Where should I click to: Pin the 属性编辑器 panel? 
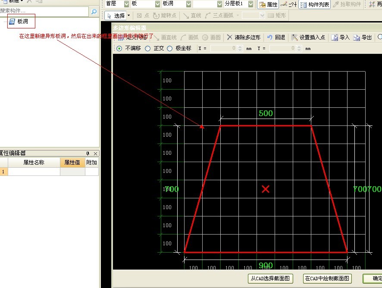point(88,153)
